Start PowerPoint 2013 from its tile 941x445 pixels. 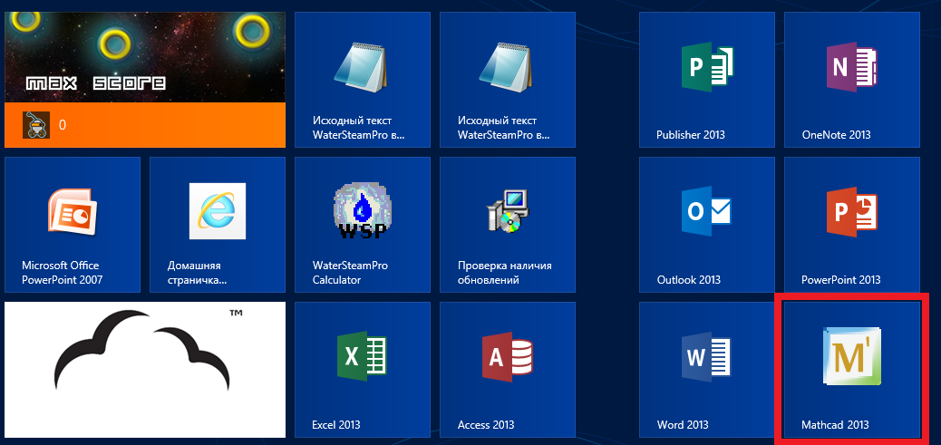(x=851, y=224)
